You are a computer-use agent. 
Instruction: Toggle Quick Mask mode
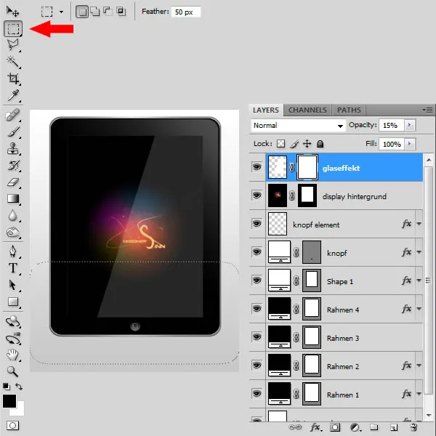[x=12, y=425]
